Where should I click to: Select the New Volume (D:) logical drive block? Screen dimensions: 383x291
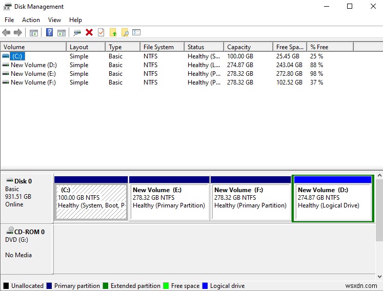(x=333, y=198)
